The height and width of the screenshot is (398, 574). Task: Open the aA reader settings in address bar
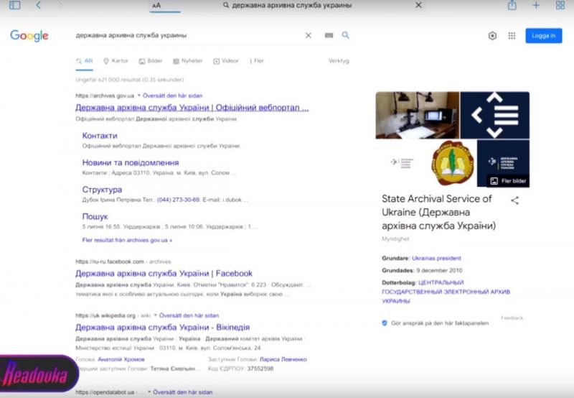coord(156,5)
